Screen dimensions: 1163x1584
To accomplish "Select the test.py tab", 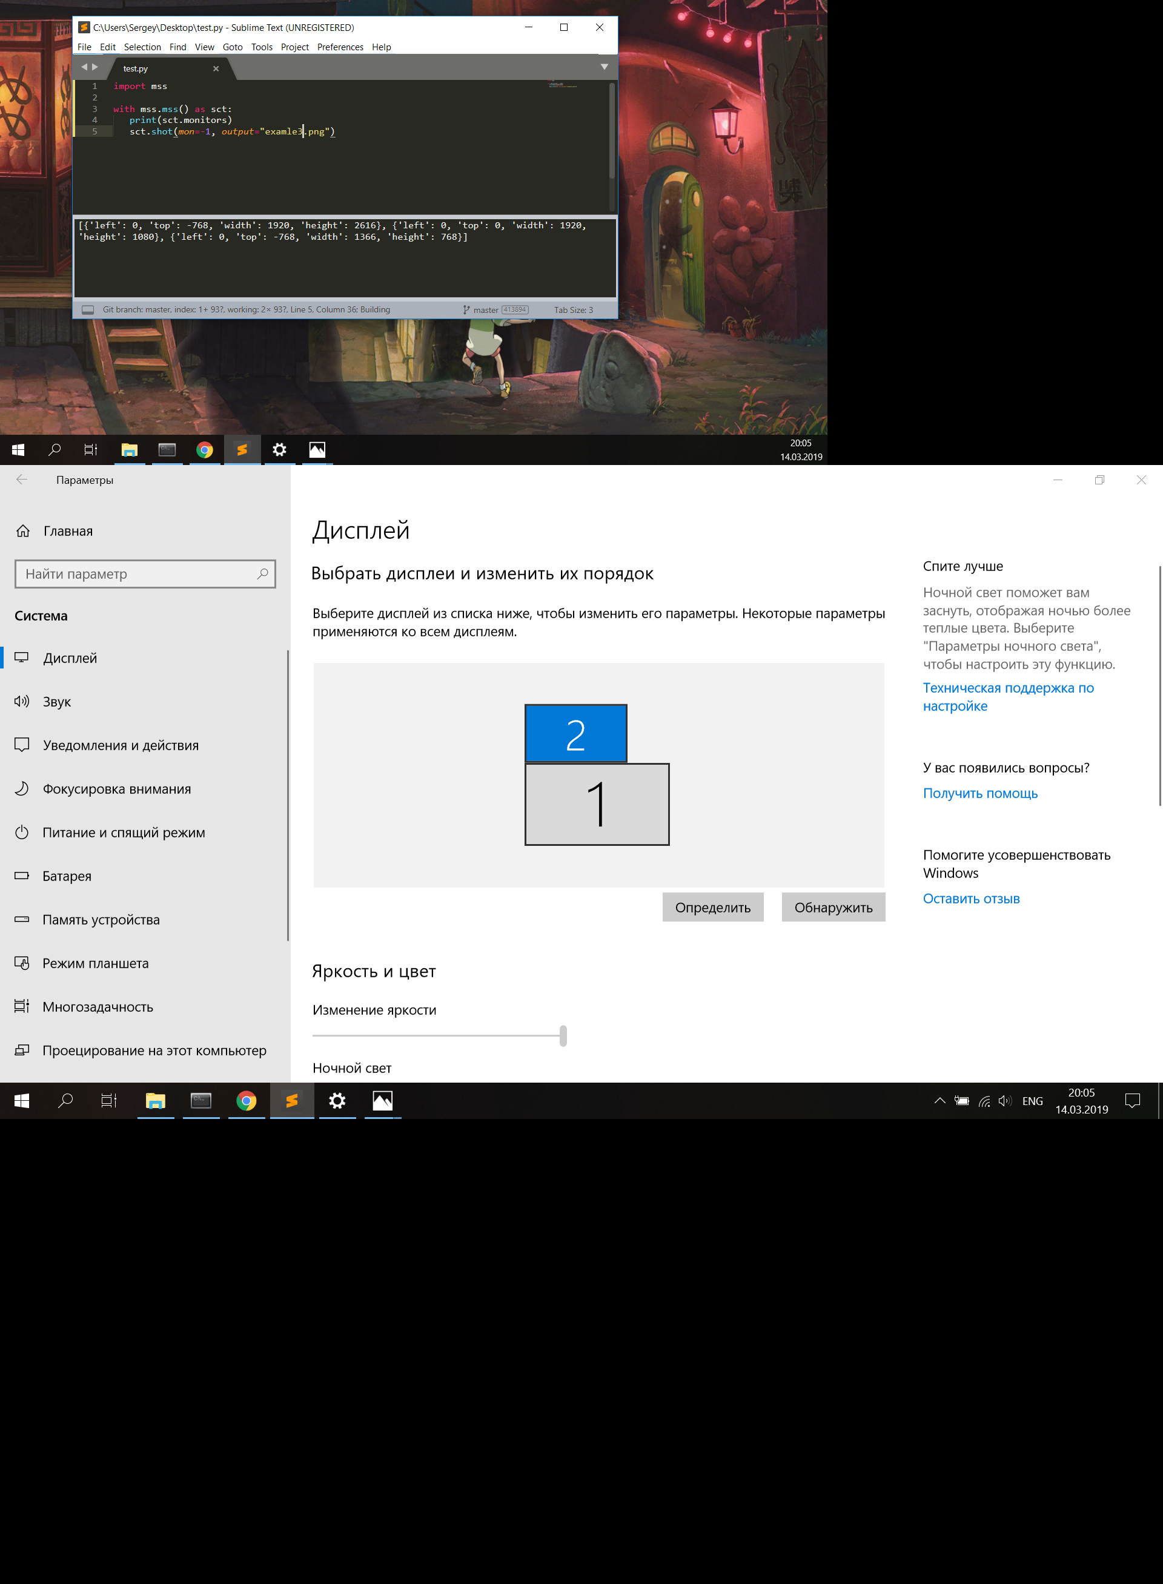I will click(135, 68).
